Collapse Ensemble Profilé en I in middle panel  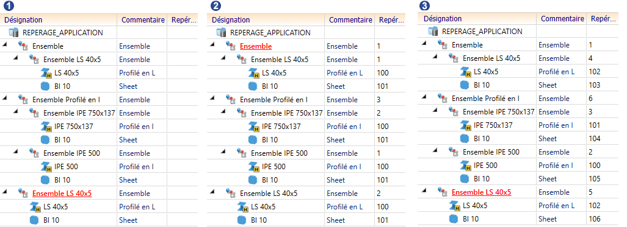click(x=212, y=98)
